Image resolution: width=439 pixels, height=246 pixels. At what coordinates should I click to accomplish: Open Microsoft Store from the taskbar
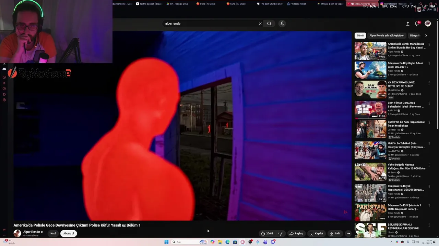pyautogui.click(x=235, y=242)
